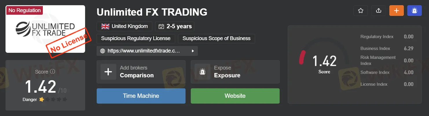429x116 pixels.
Task: Click the red score gauge arc
Action: (302, 57)
